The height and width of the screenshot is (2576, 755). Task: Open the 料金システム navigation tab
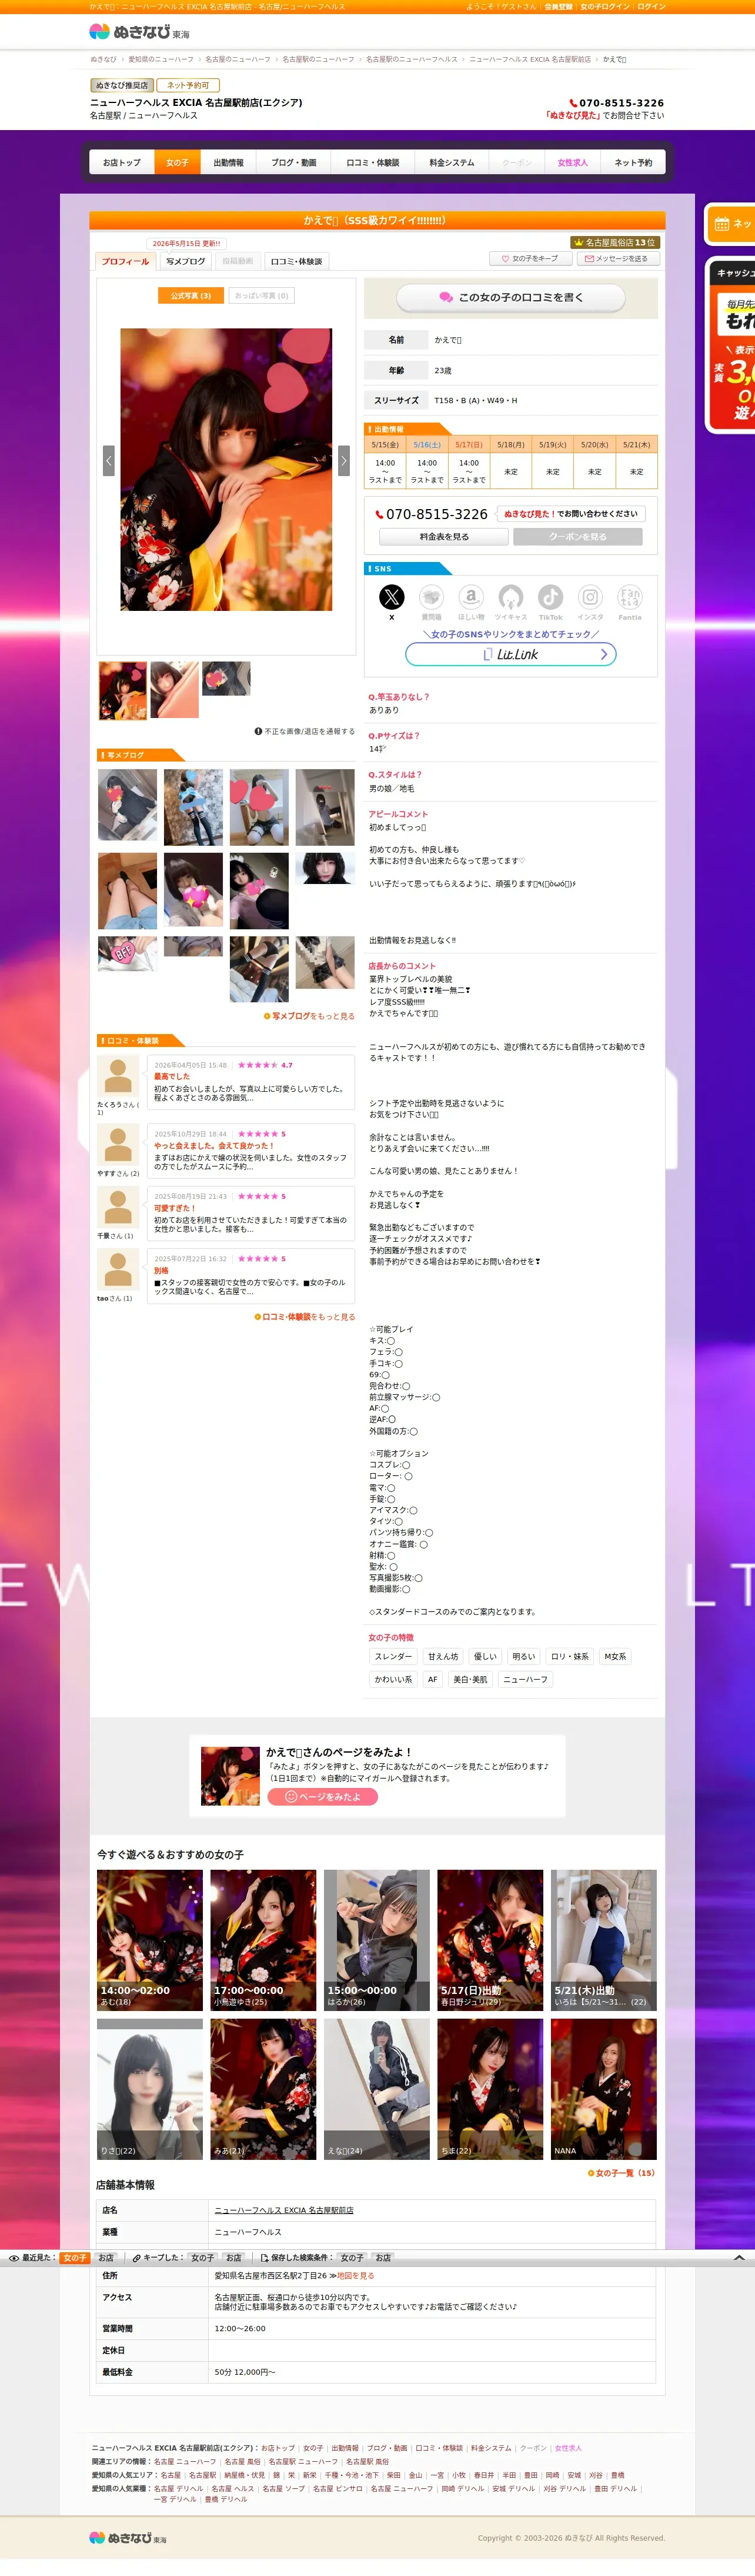coord(452,162)
